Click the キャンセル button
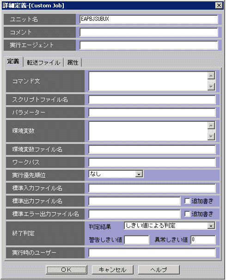Image resolution: width=226 pixels, height=280 pixels. pyautogui.click(x=113, y=270)
